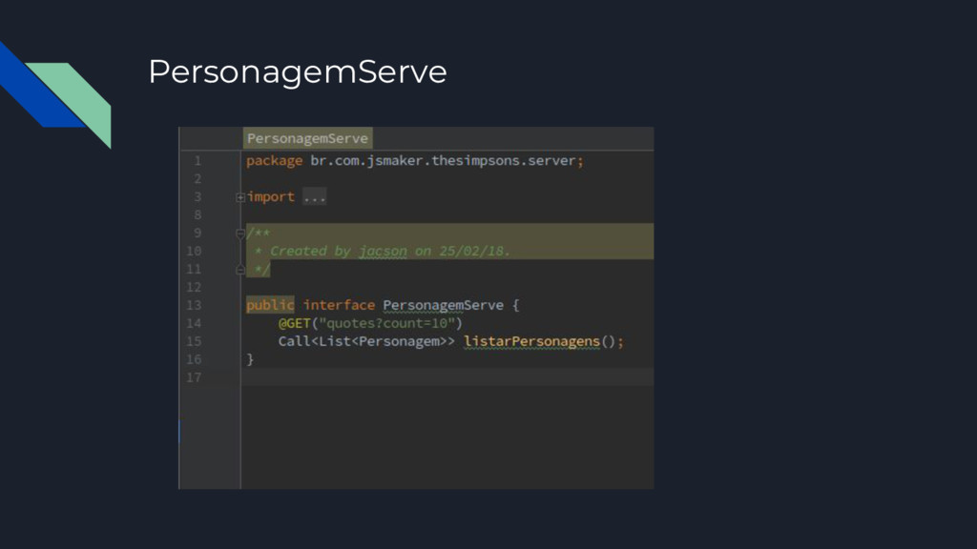977x549 pixels.
Task: Click the package keyword on line 1
Action: (x=274, y=160)
